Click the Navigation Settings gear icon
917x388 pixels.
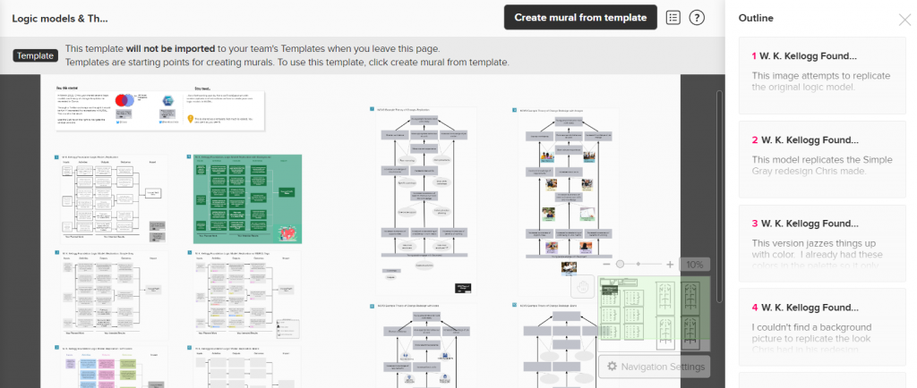pos(613,367)
